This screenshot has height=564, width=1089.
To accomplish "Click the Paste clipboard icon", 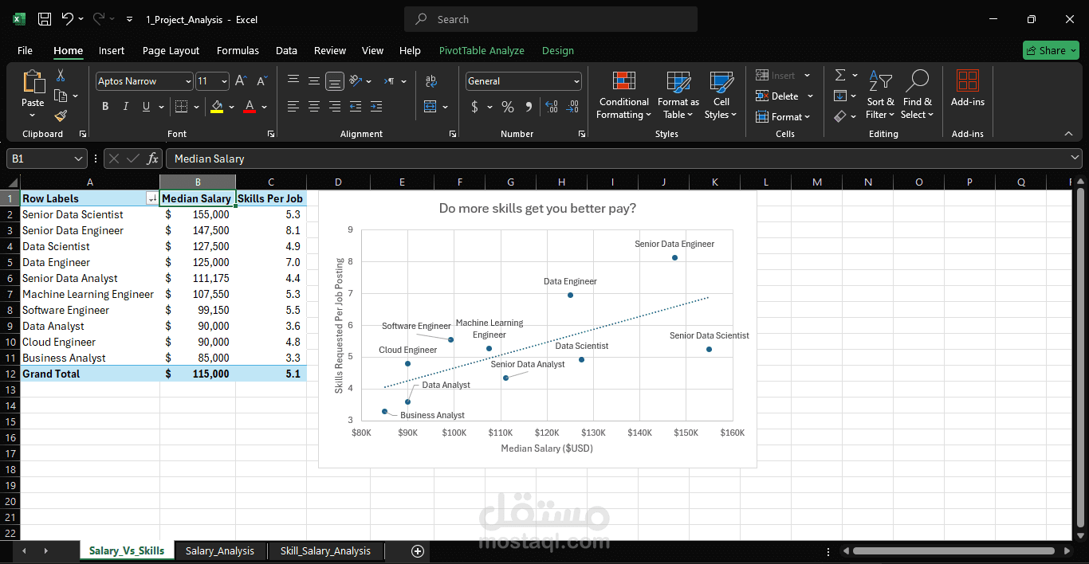I will click(x=33, y=82).
